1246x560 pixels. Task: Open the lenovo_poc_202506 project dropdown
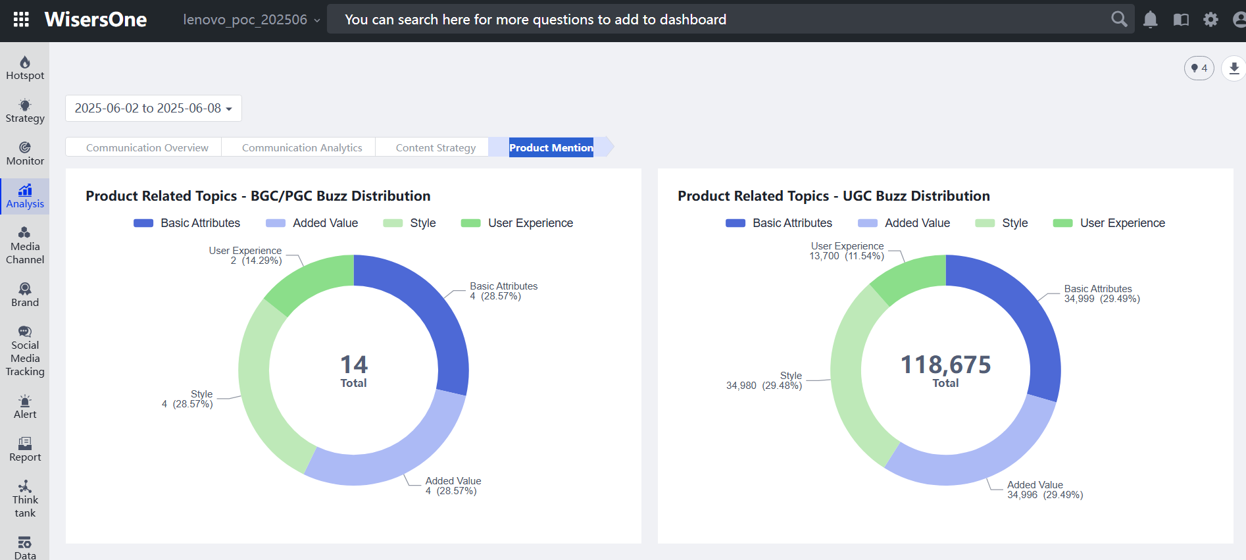tap(251, 20)
